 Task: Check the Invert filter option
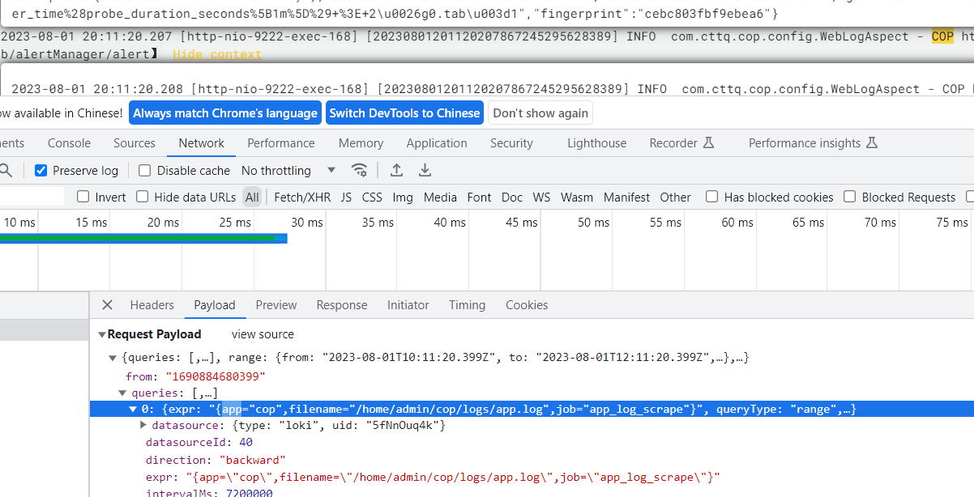point(83,197)
